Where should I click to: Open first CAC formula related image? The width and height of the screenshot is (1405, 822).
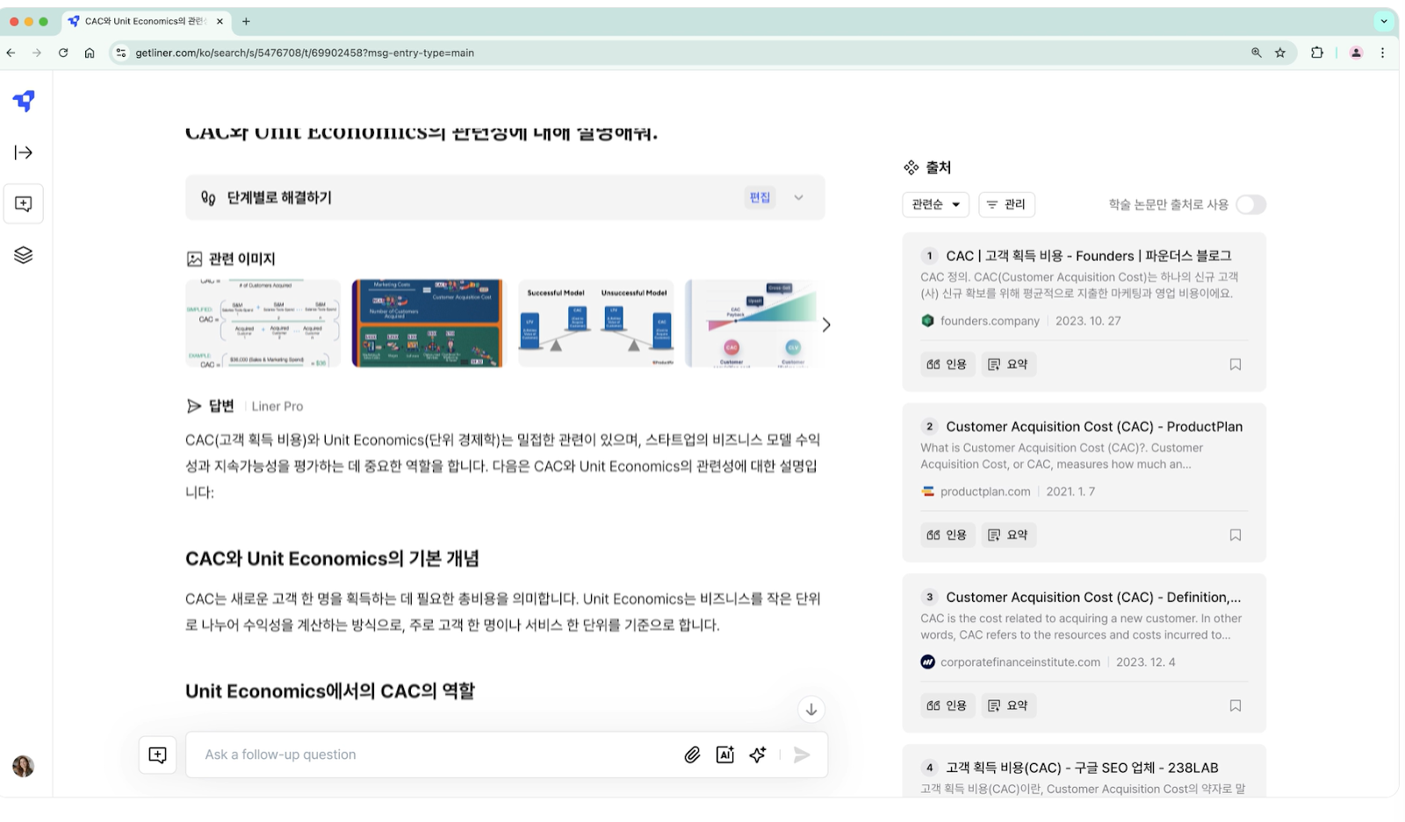click(x=263, y=324)
